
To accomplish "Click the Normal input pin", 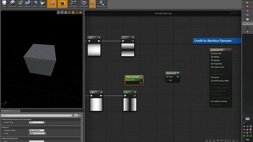I will tap(212, 77).
